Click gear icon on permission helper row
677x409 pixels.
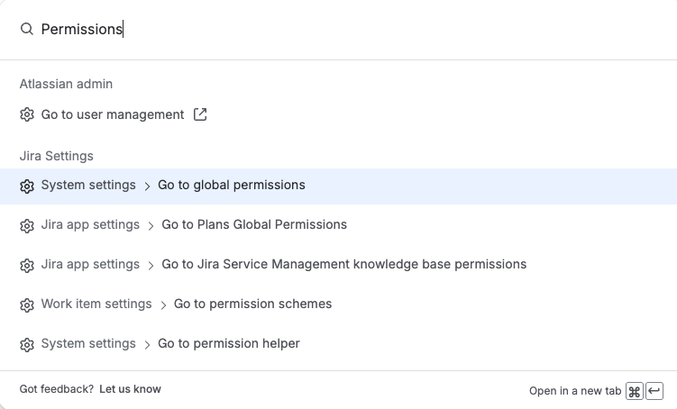[x=27, y=345]
